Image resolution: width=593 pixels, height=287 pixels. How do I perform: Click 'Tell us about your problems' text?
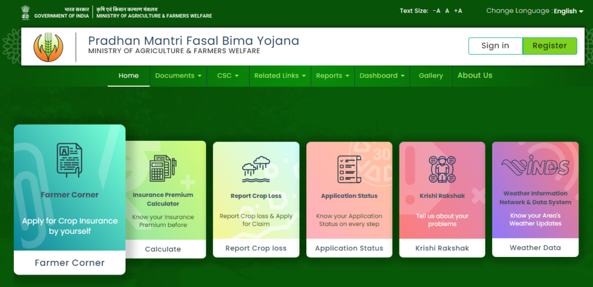coord(442,220)
